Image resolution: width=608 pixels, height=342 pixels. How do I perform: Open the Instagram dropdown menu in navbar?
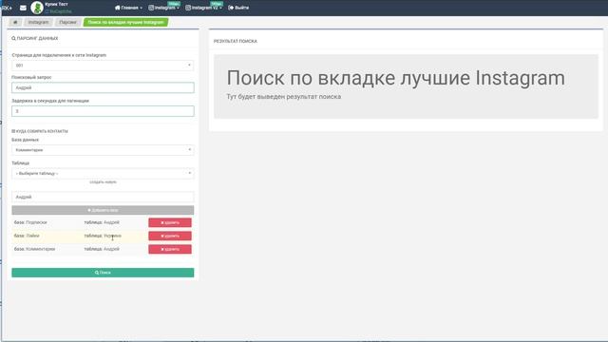click(x=164, y=8)
